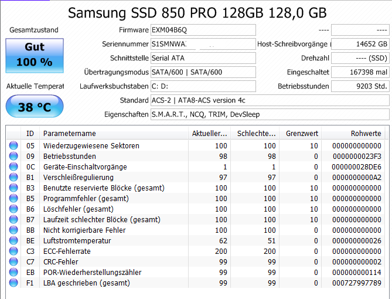Click raw value 000000028DE6
This screenshot has width=392, height=299.
356,167
